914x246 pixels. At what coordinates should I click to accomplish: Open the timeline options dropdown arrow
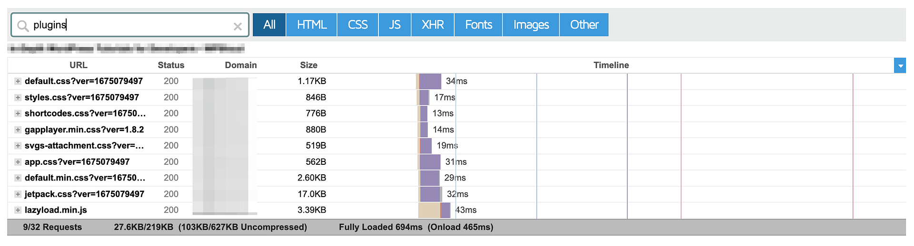click(x=900, y=66)
